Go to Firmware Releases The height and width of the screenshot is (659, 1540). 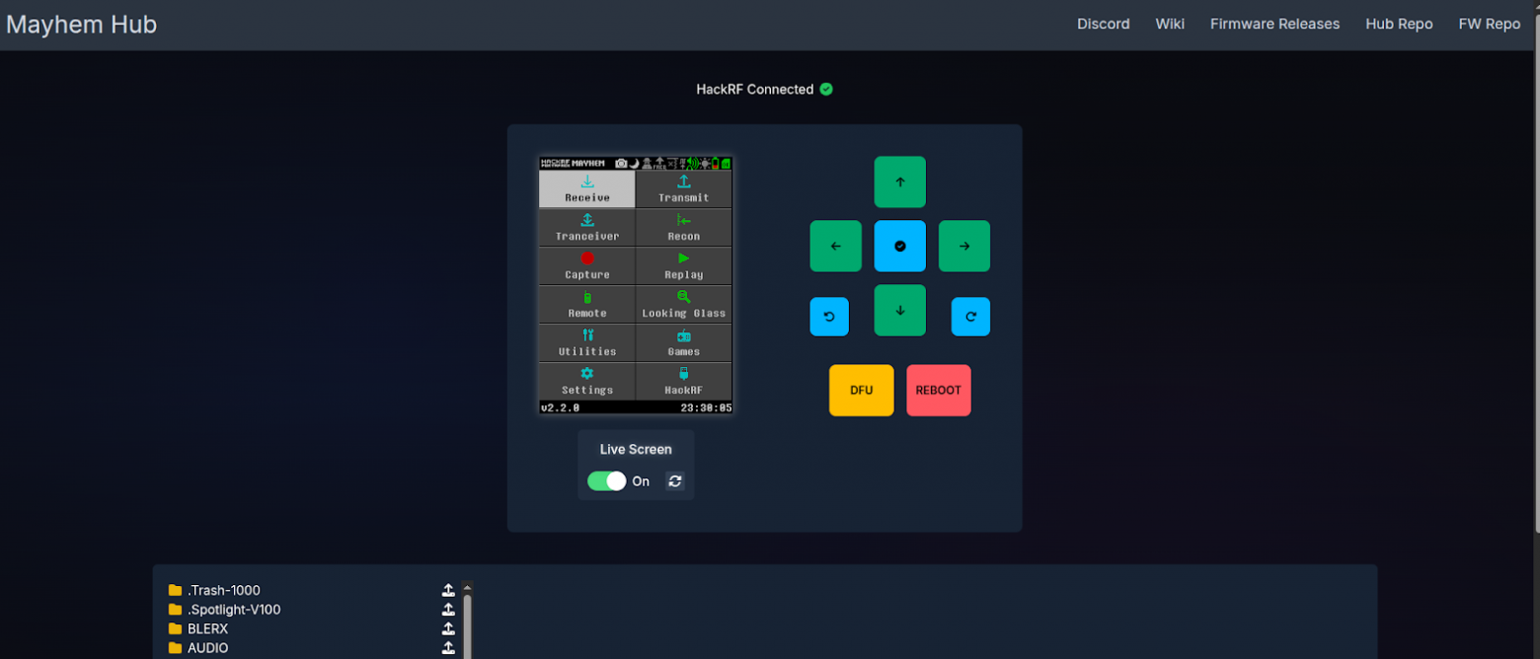pos(1274,24)
